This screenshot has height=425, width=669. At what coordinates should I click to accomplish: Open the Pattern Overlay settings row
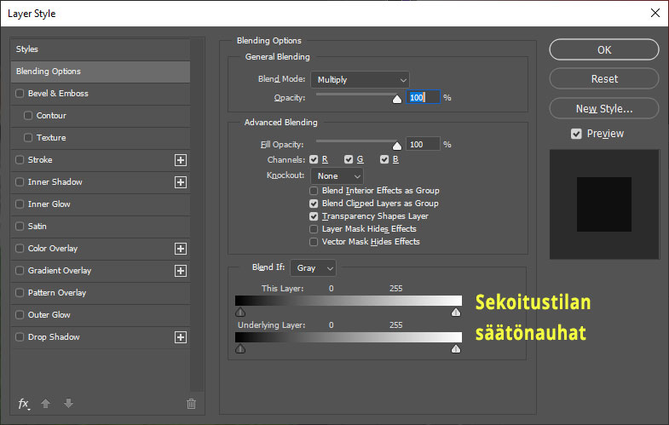tap(101, 293)
